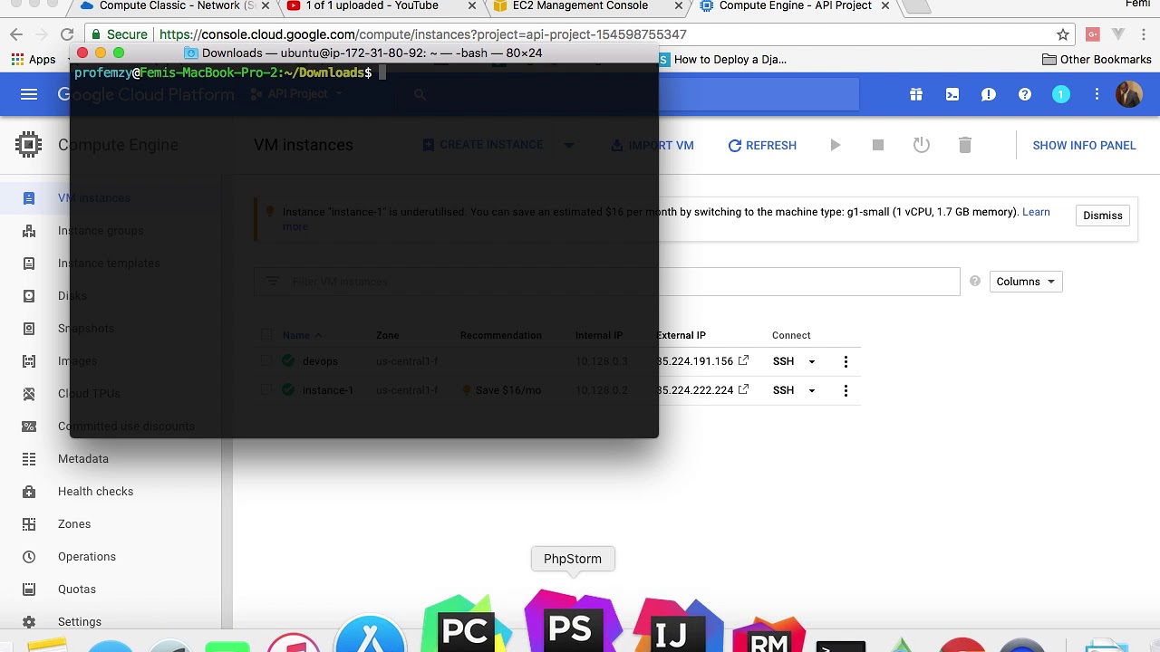
Task: Click SSH to connect to devops
Action: 783,361
